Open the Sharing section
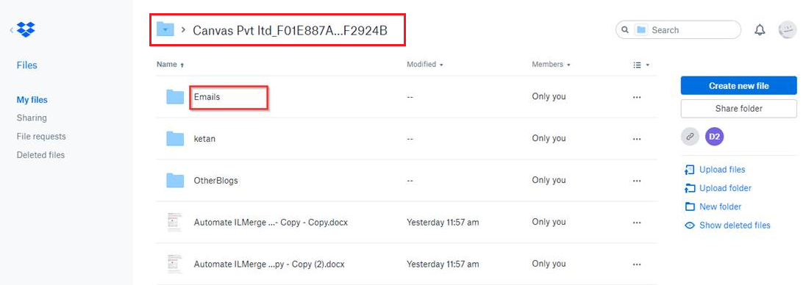This screenshot has height=285, width=806. [x=32, y=118]
